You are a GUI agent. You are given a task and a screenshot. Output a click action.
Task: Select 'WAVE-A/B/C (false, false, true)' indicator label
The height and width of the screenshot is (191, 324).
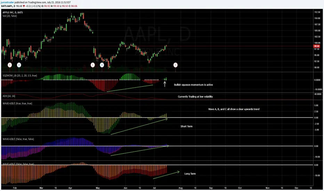[18, 164]
